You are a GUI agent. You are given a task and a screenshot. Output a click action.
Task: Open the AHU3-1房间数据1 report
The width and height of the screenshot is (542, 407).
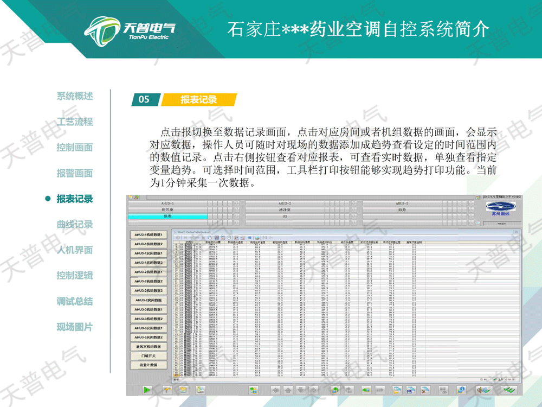(149, 253)
